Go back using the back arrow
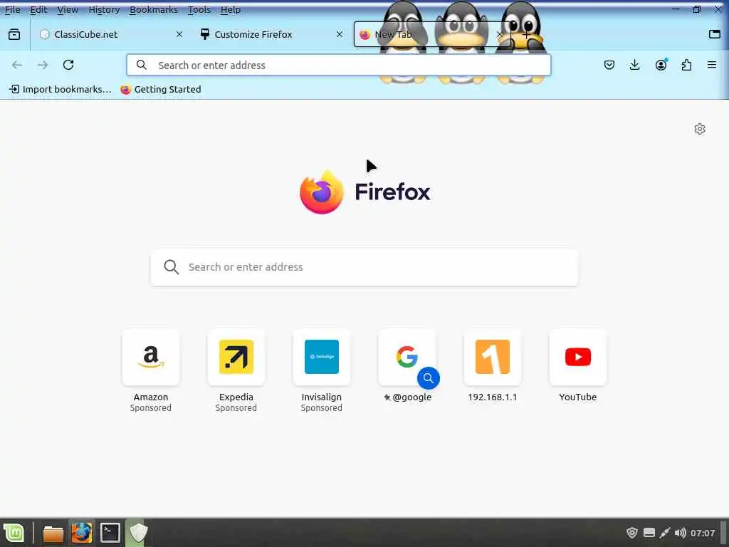Screen dimensions: 729x547 click(17, 65)
